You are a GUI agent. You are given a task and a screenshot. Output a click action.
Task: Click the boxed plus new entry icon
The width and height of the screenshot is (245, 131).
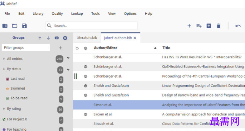[x=209, y=26]
